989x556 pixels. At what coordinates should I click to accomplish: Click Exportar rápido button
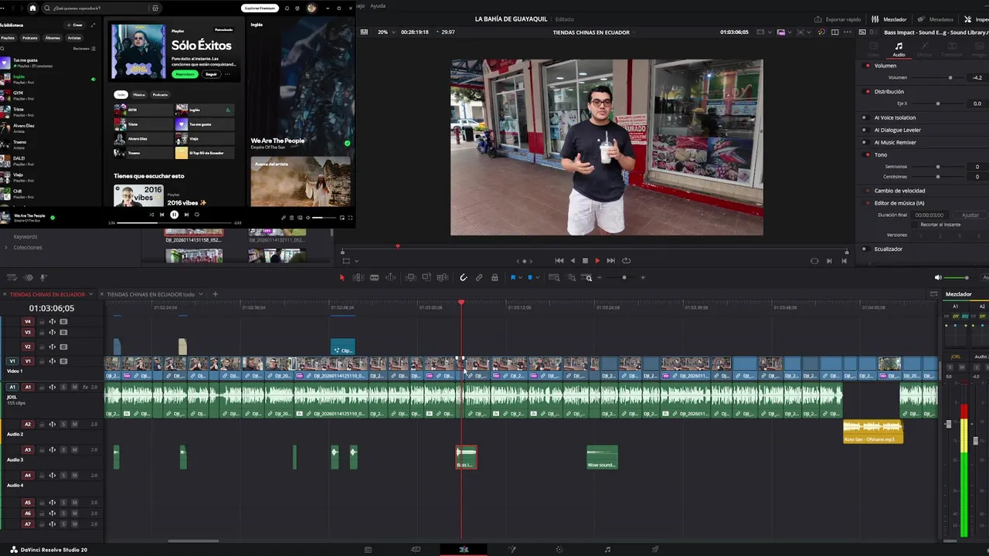(838, 19)
